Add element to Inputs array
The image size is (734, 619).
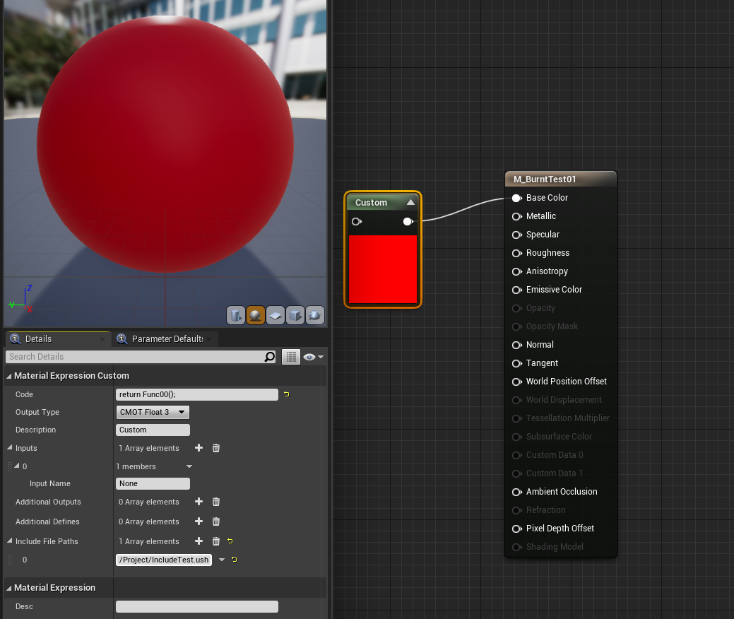[199, 448]
